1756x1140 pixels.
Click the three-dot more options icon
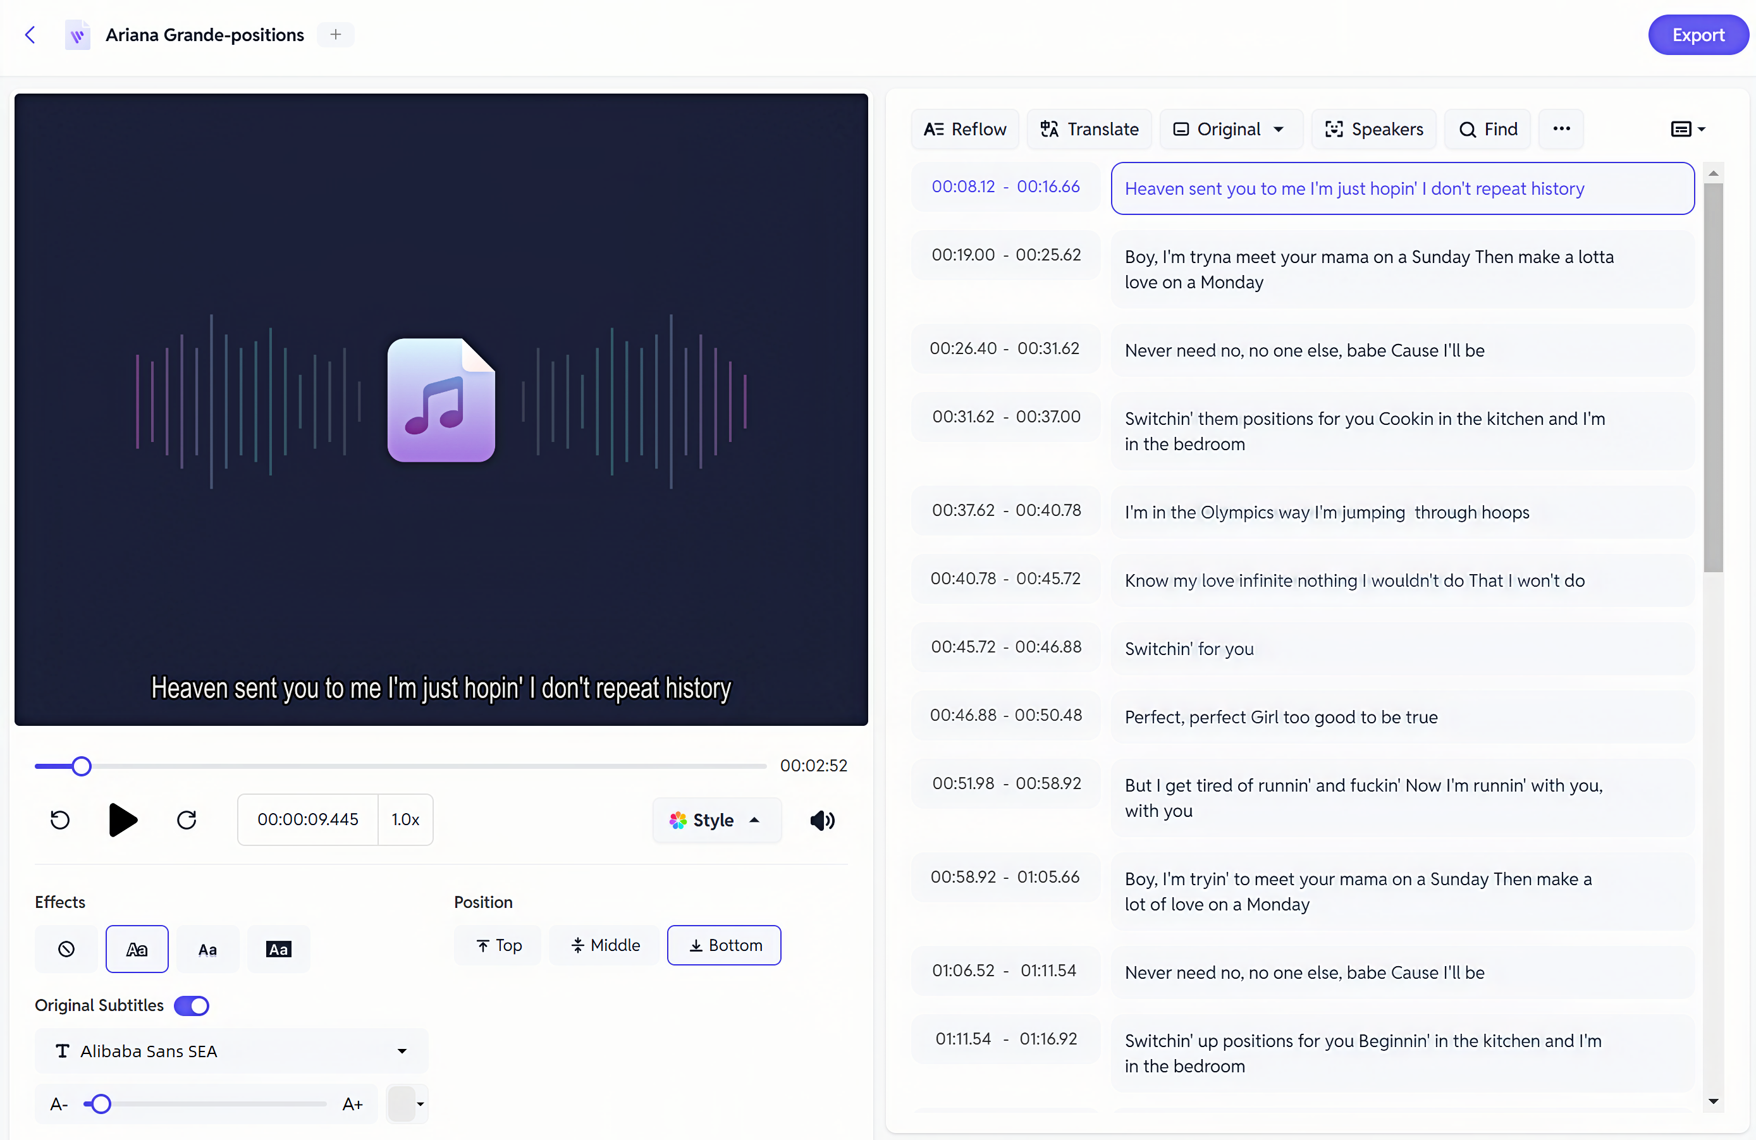[1561, 128]
